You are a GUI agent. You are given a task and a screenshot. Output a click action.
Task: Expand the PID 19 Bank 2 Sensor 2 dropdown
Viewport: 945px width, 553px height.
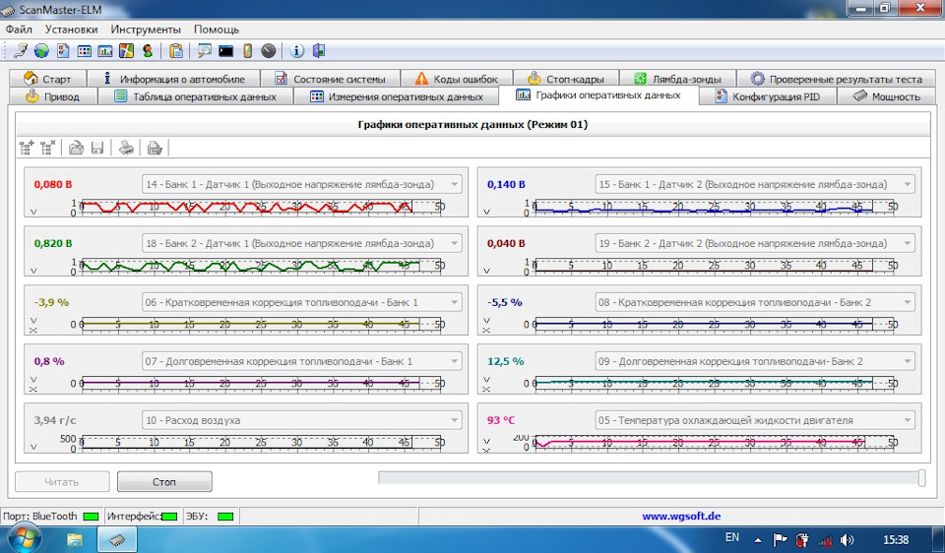(x=907, y=243)
